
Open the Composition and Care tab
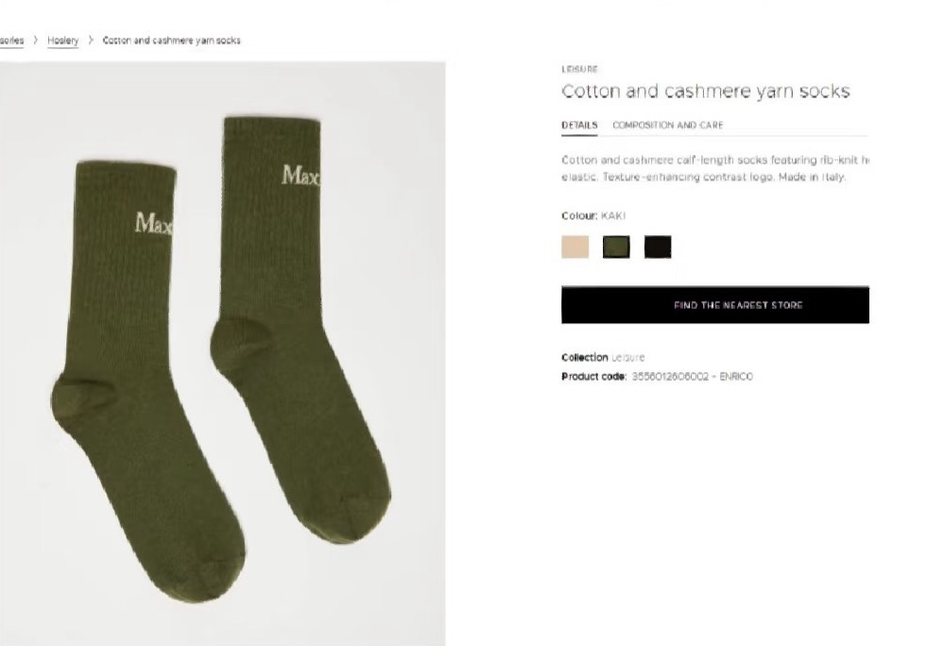pos(668,125)
